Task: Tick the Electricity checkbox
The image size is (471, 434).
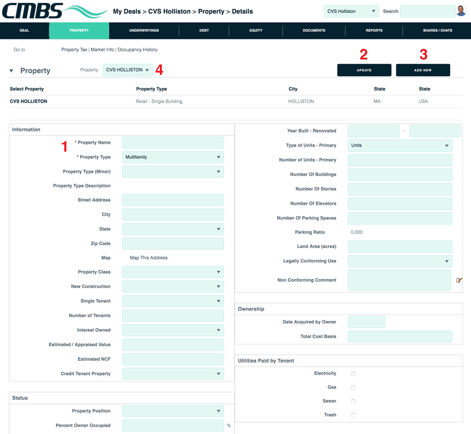Action: 353,374
